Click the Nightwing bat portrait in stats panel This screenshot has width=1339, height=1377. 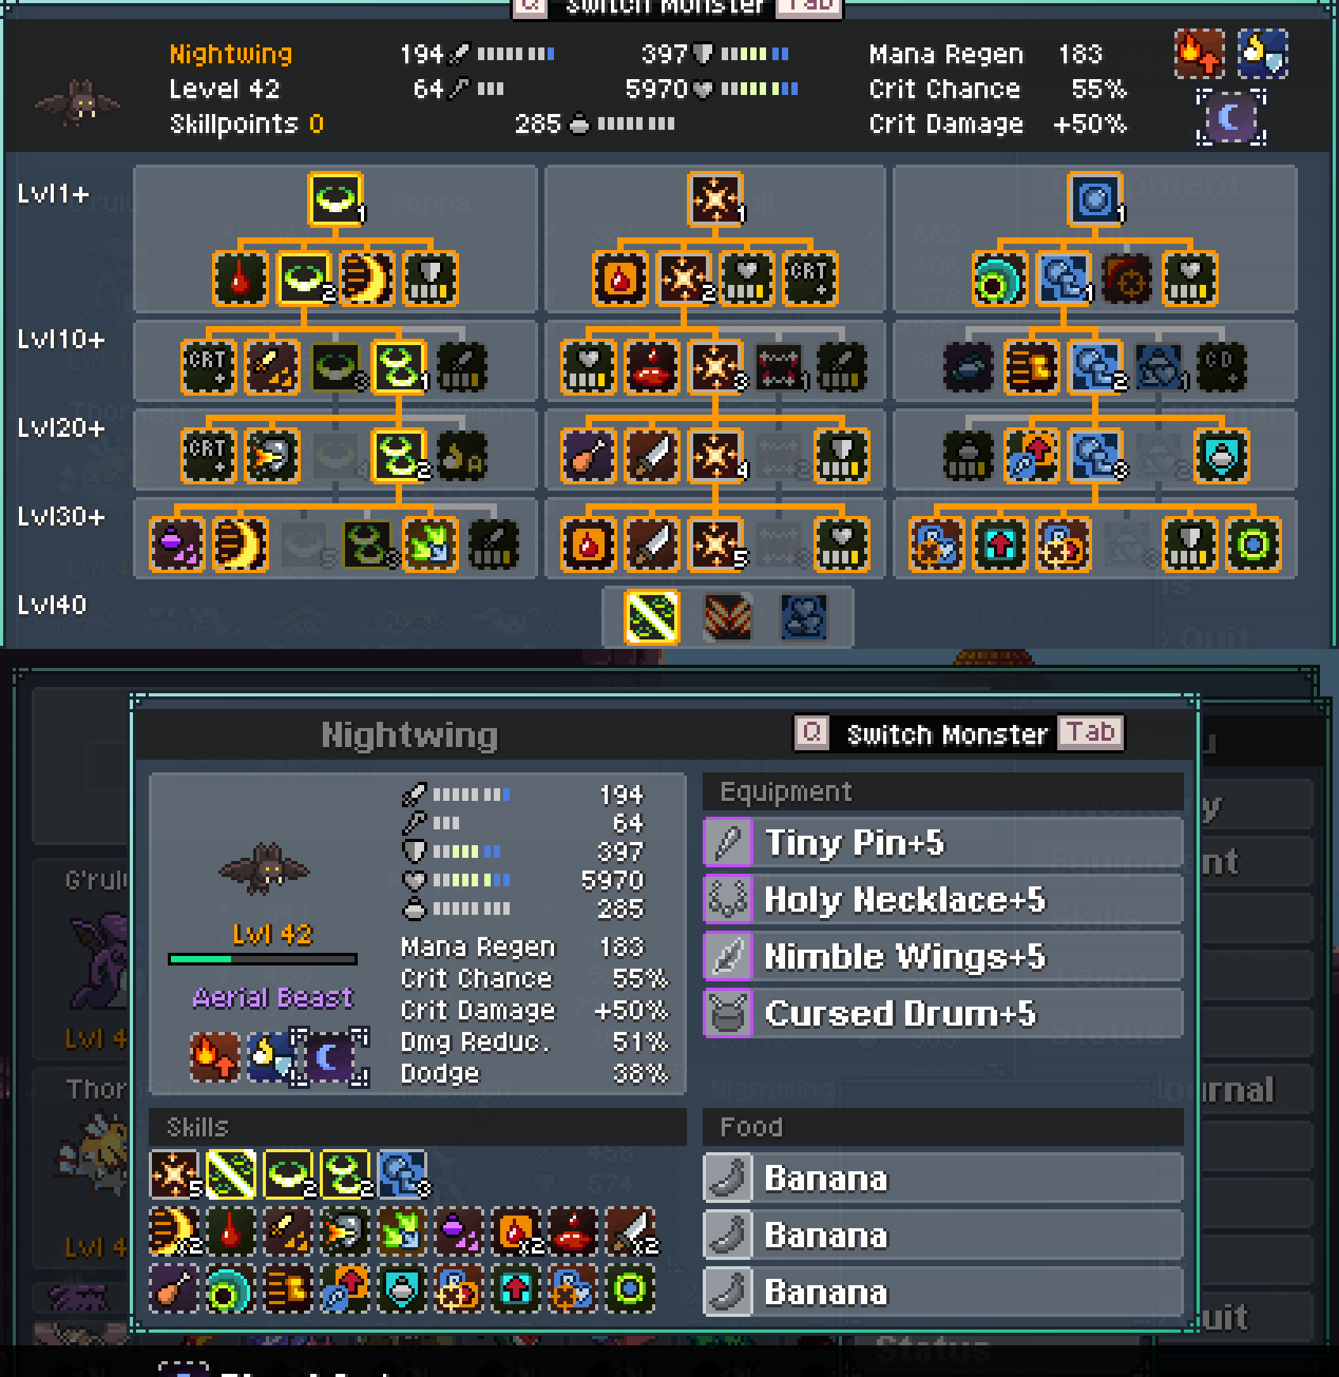coord(264,868)
